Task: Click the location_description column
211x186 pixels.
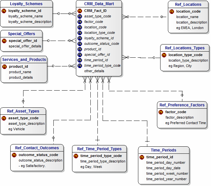Action: coord(192,22)
